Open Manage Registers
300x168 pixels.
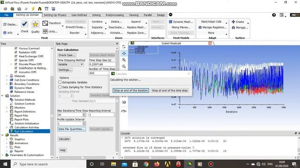coord(212,28)
